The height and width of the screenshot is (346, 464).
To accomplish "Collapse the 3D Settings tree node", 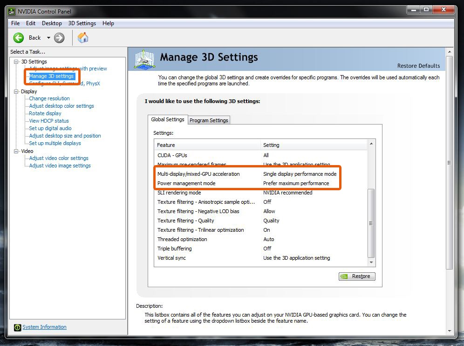I will tap(16, 62).
